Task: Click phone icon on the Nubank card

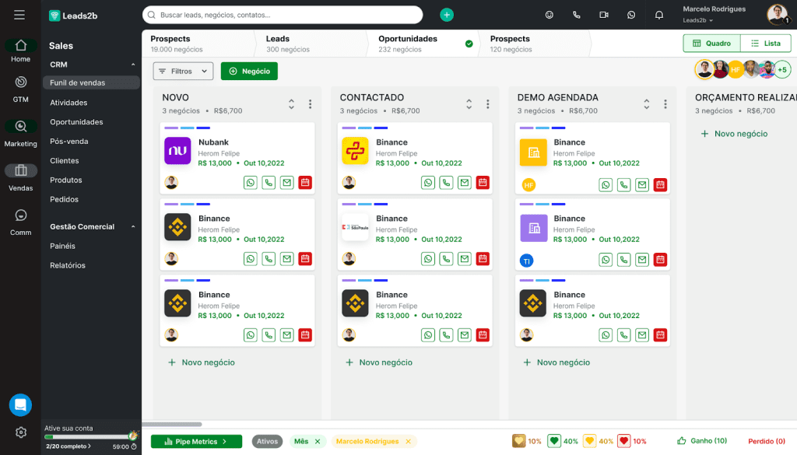Action: pos(269,182)
